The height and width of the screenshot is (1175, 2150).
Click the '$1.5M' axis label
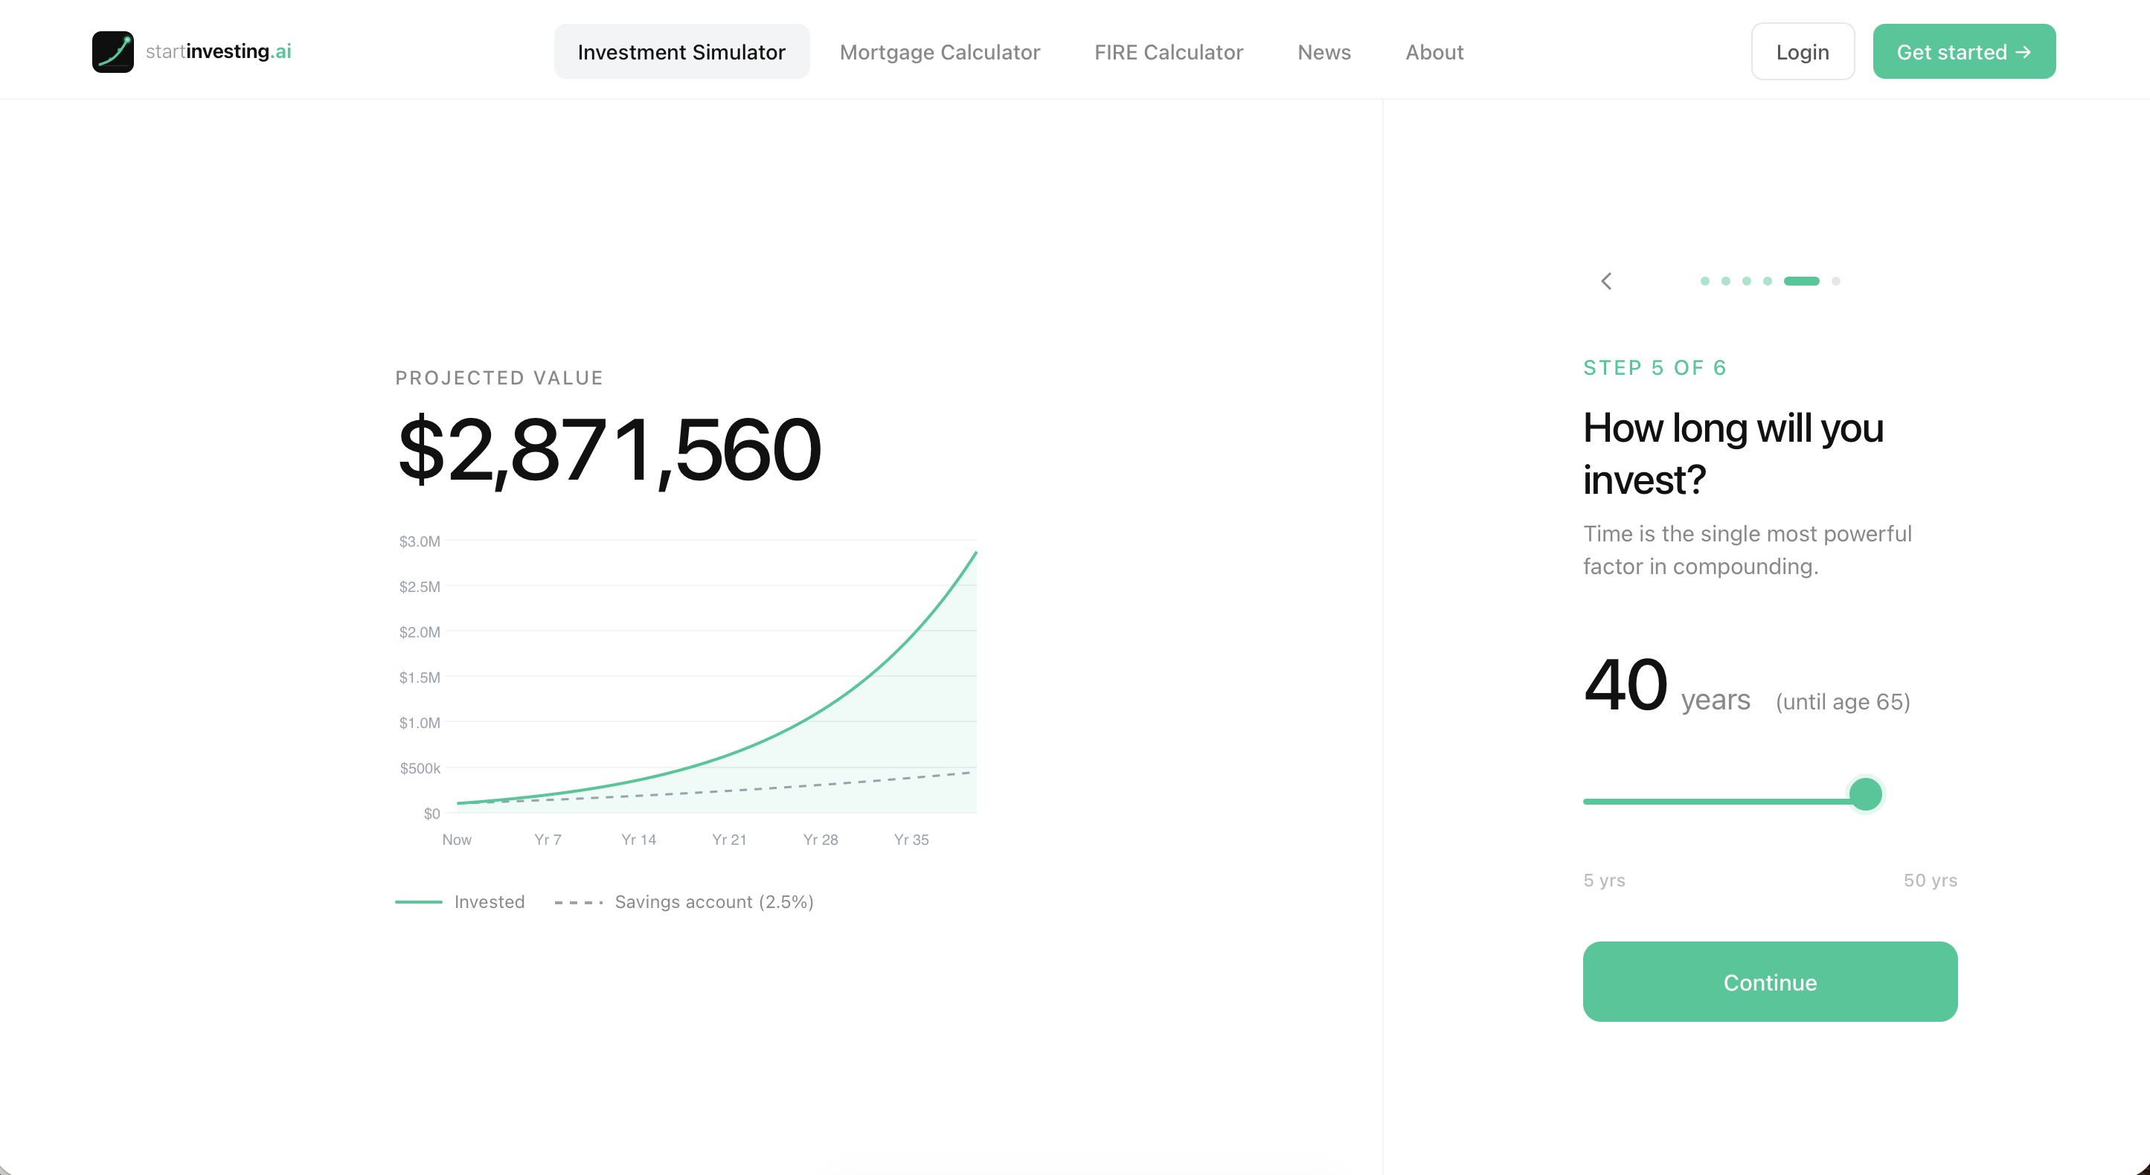point(419,677)
